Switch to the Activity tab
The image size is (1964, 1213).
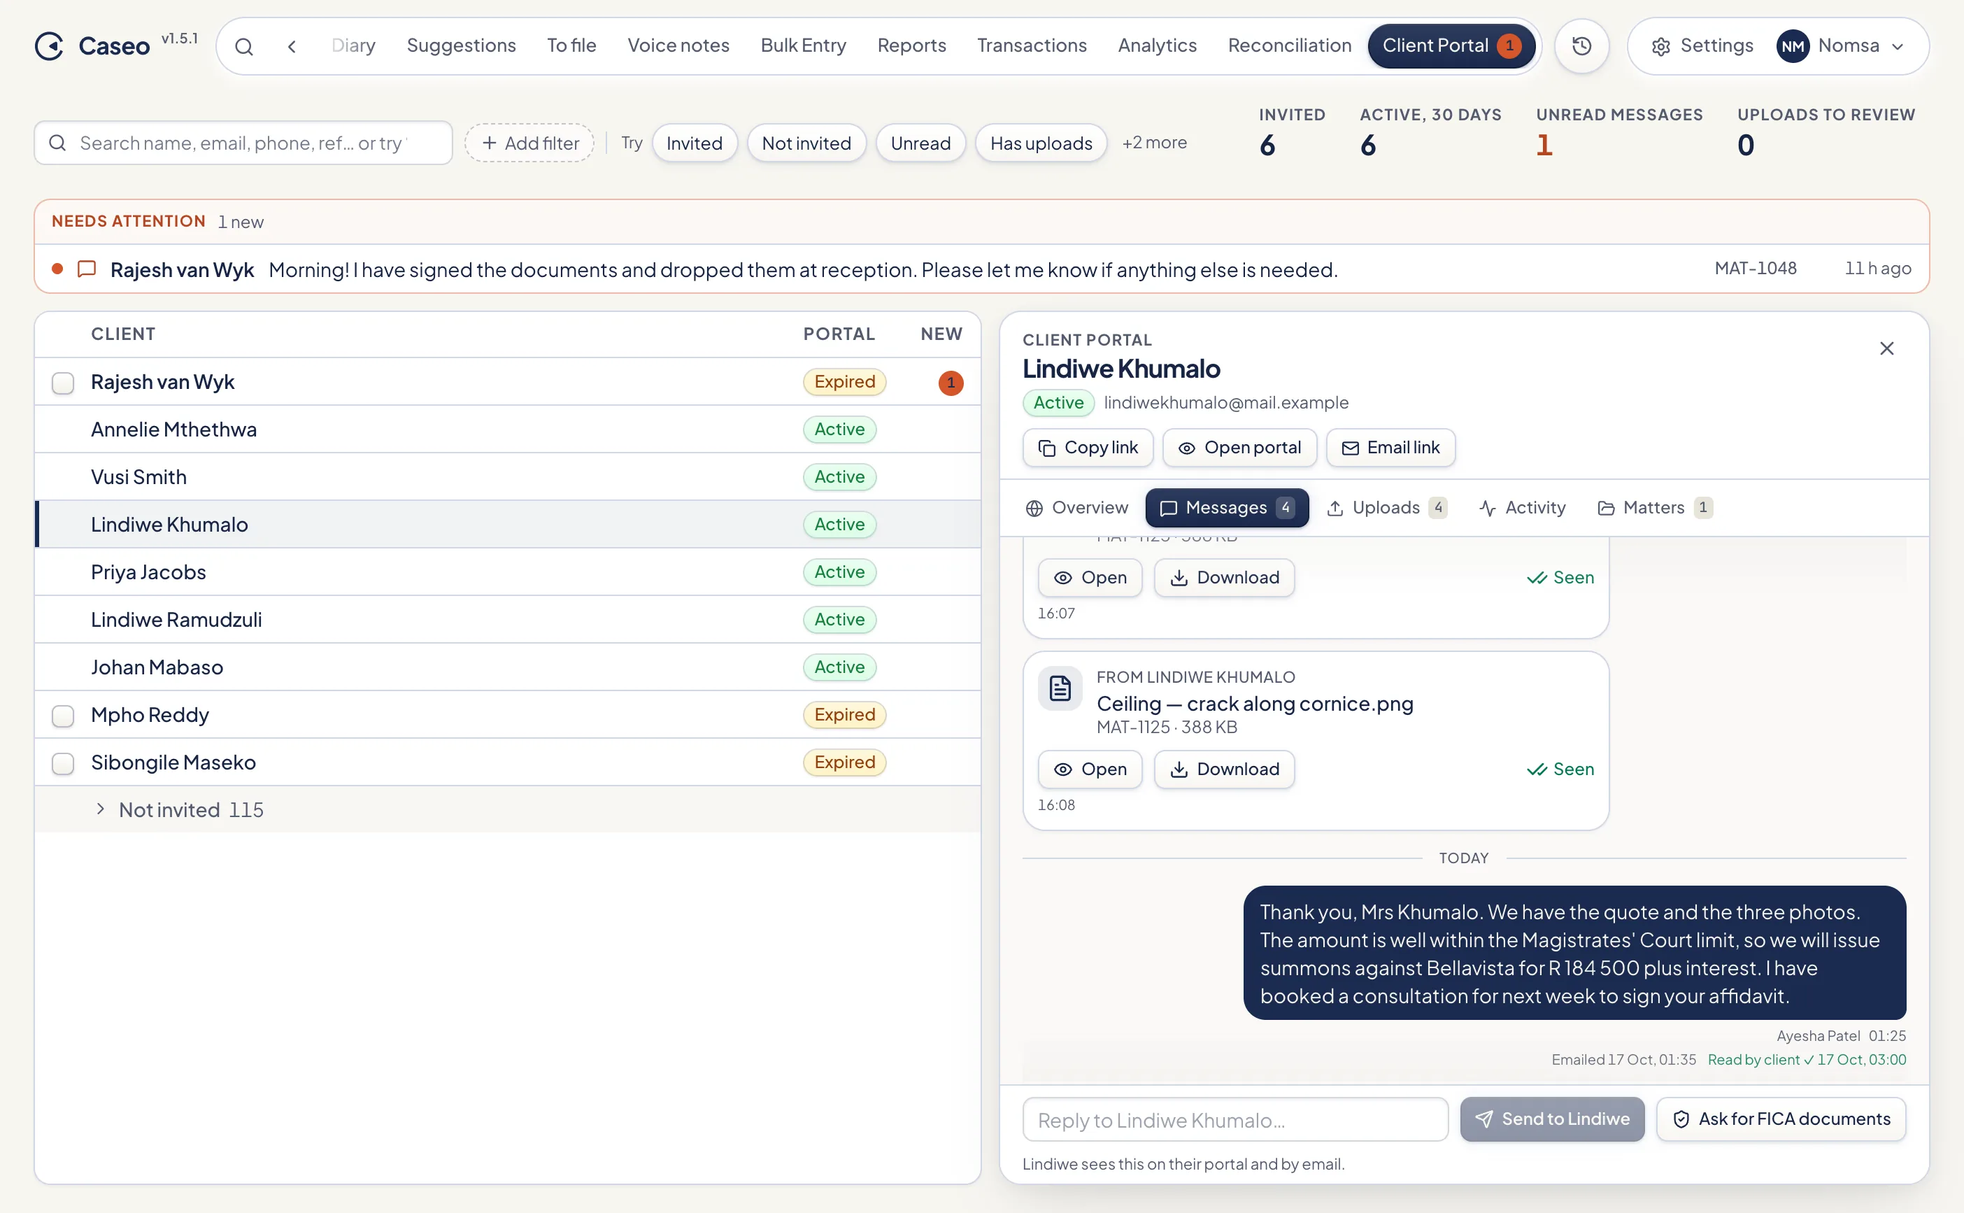click(1522, 507)
